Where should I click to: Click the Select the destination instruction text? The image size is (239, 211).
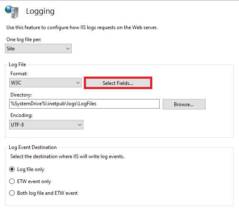click(x=68, y=156)
